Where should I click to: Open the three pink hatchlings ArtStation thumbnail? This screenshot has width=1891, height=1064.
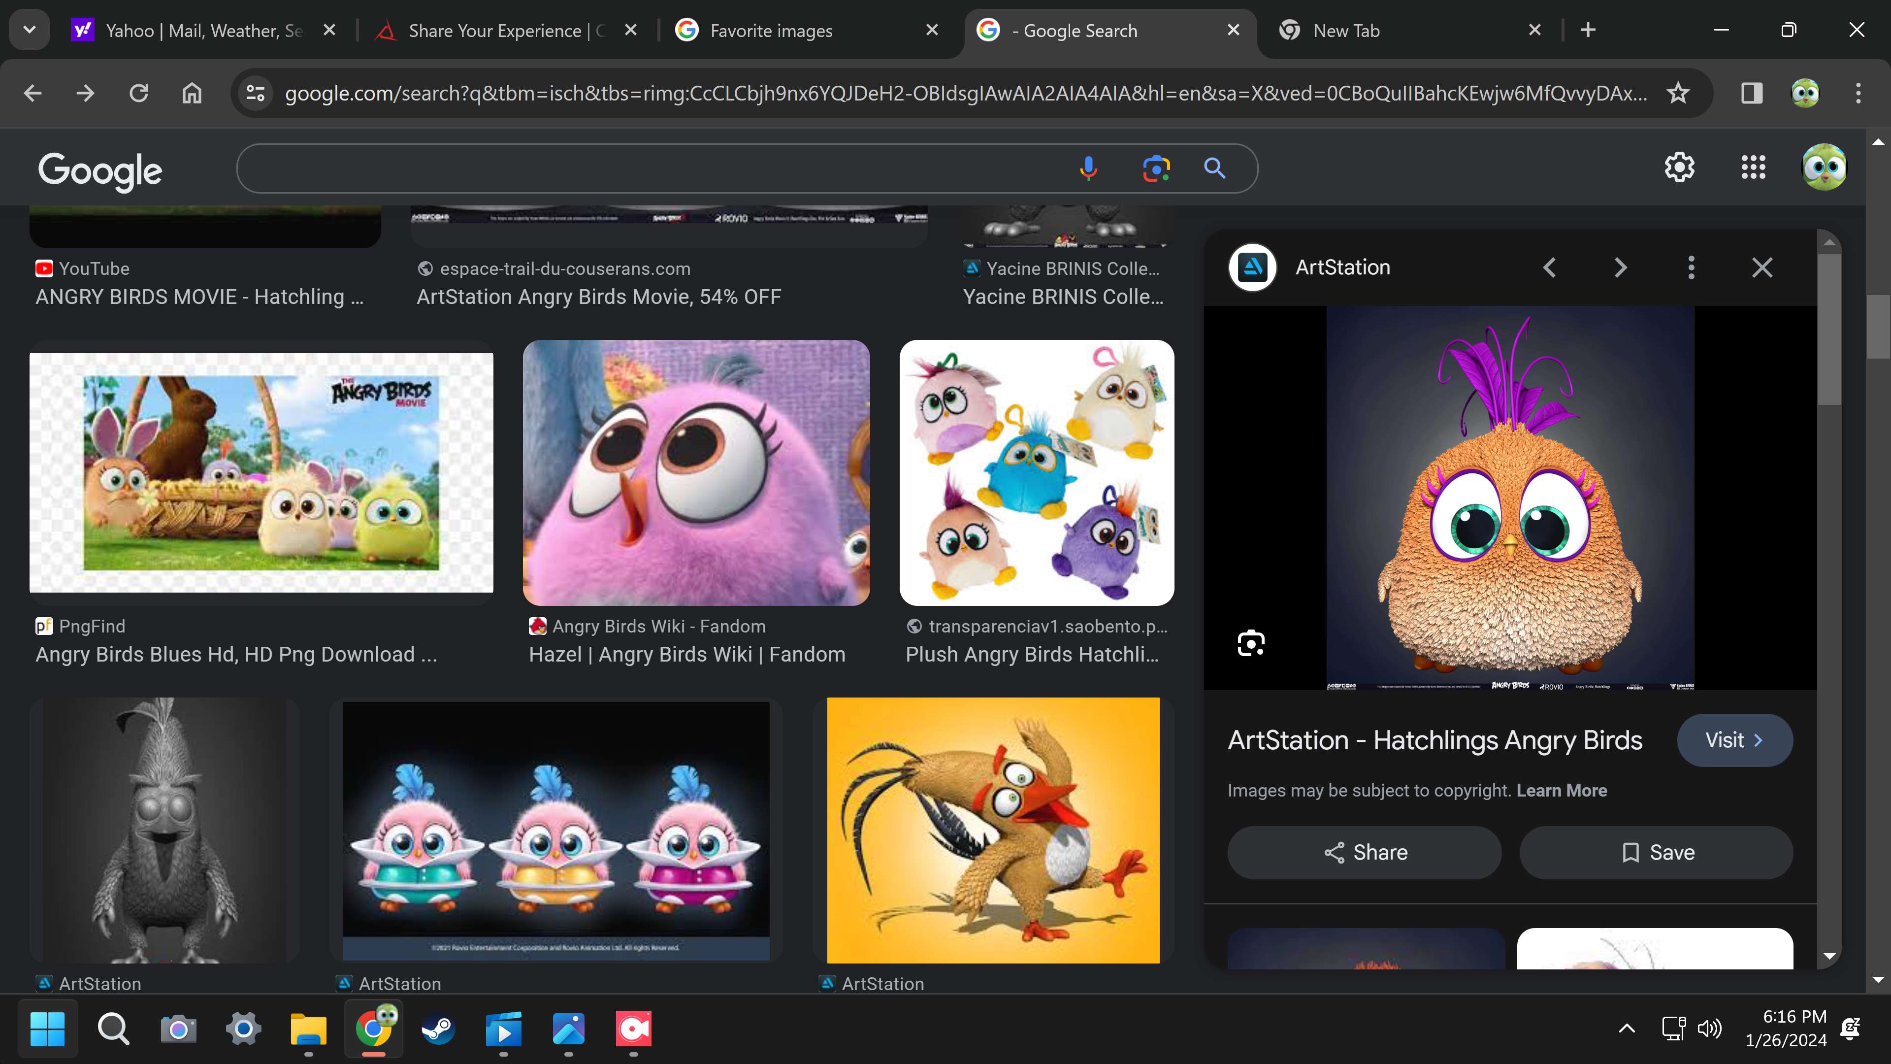click(x=555, y=830)
